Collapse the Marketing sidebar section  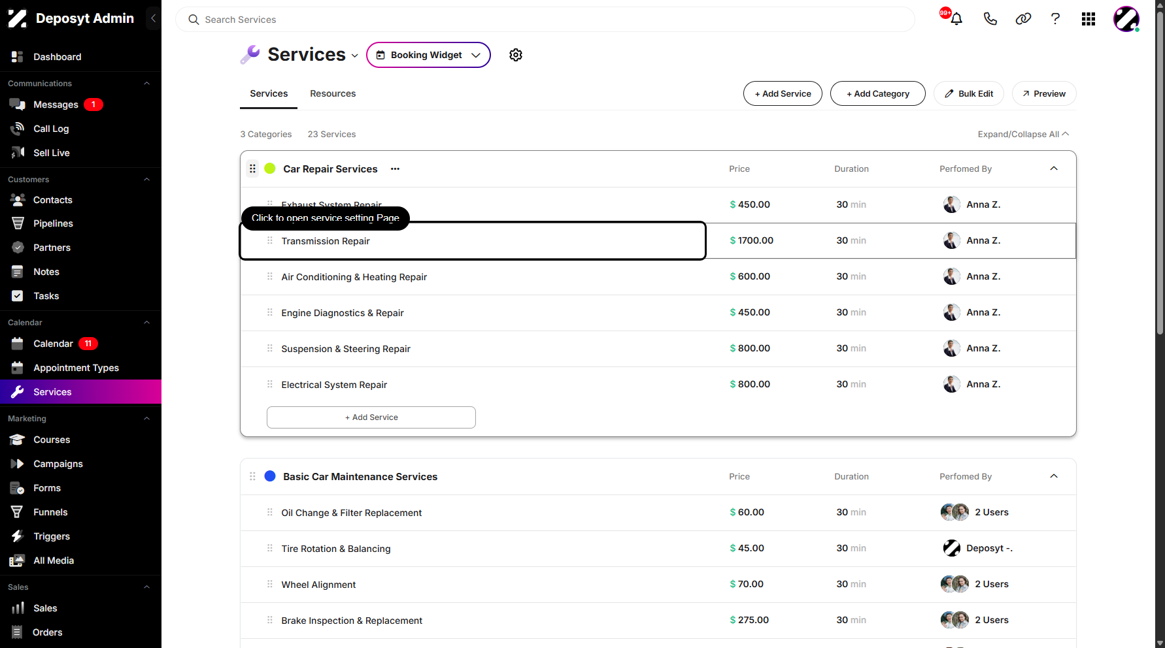tap(146, 419)
